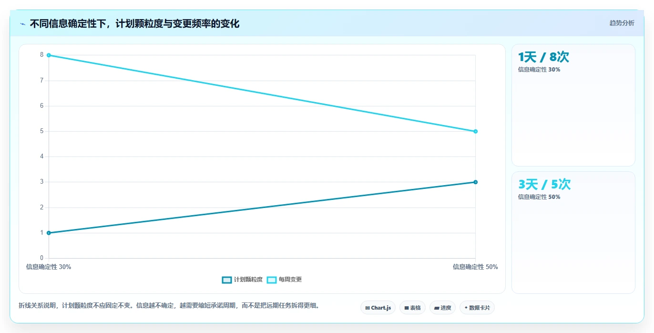Click the chart title 不同信息确定性下
The height and width of the screenshot is (333, 654).
(x=134, y=23)
